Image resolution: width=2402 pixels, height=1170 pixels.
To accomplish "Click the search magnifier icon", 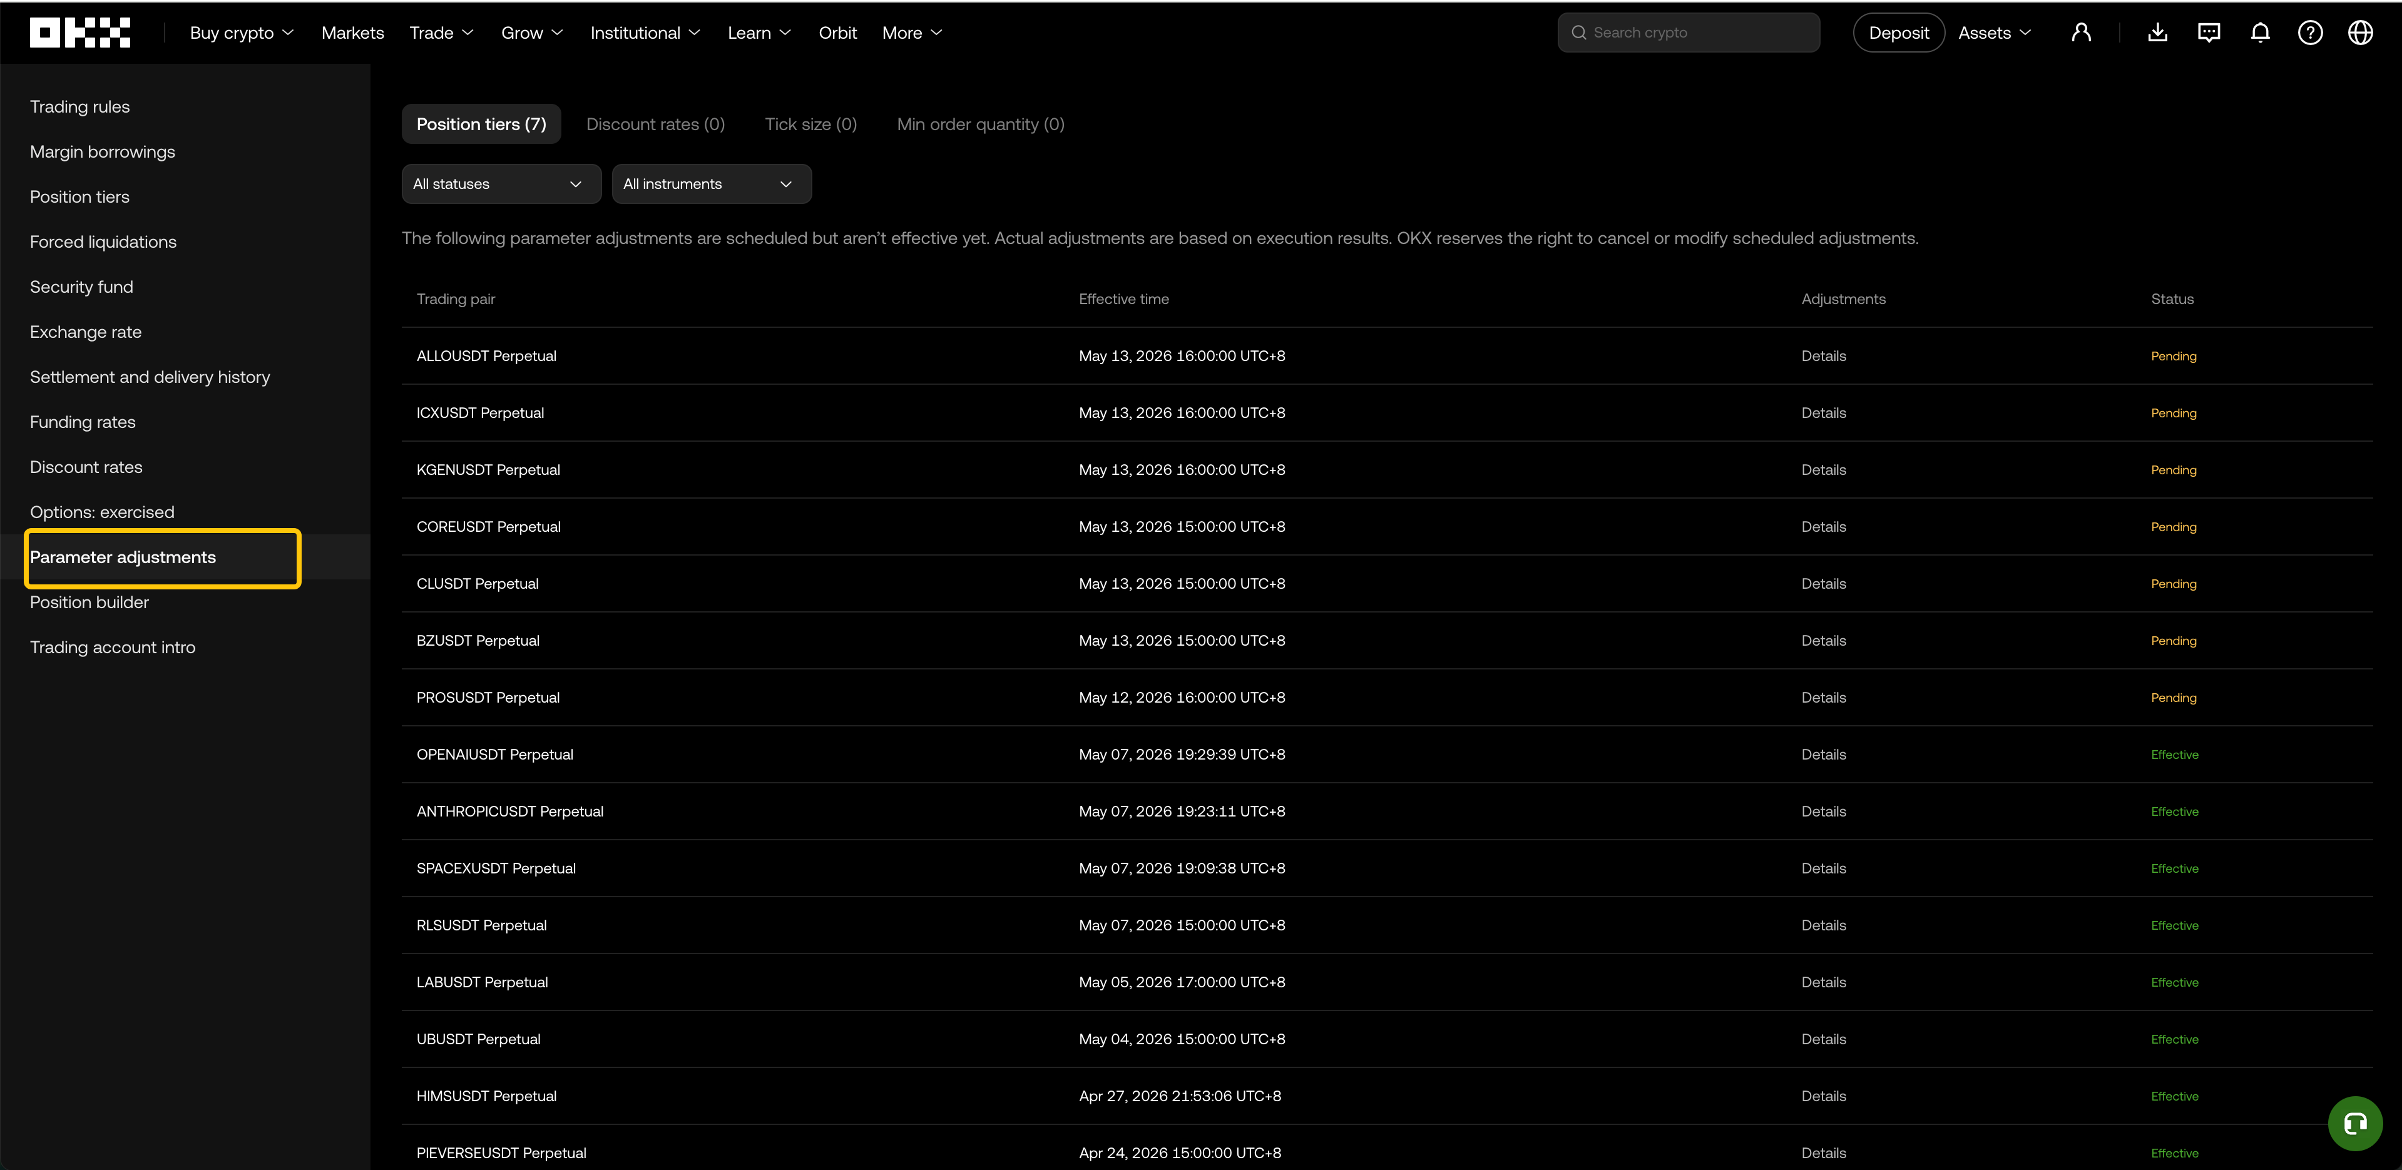I will pyautogui.click(x=1578, y=33).
